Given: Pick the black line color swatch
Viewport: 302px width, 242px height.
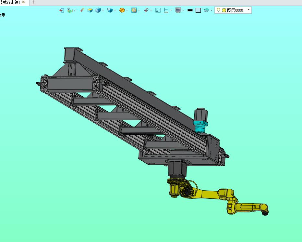Looking at the screenshot, I should [x=190, y=10].
